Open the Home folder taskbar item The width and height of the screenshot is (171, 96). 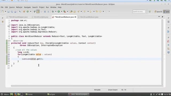pos(29,94)
